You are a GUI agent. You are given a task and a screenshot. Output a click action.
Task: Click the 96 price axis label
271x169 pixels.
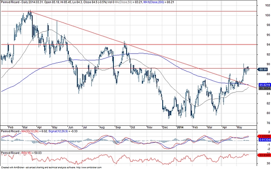pos(268,35)
